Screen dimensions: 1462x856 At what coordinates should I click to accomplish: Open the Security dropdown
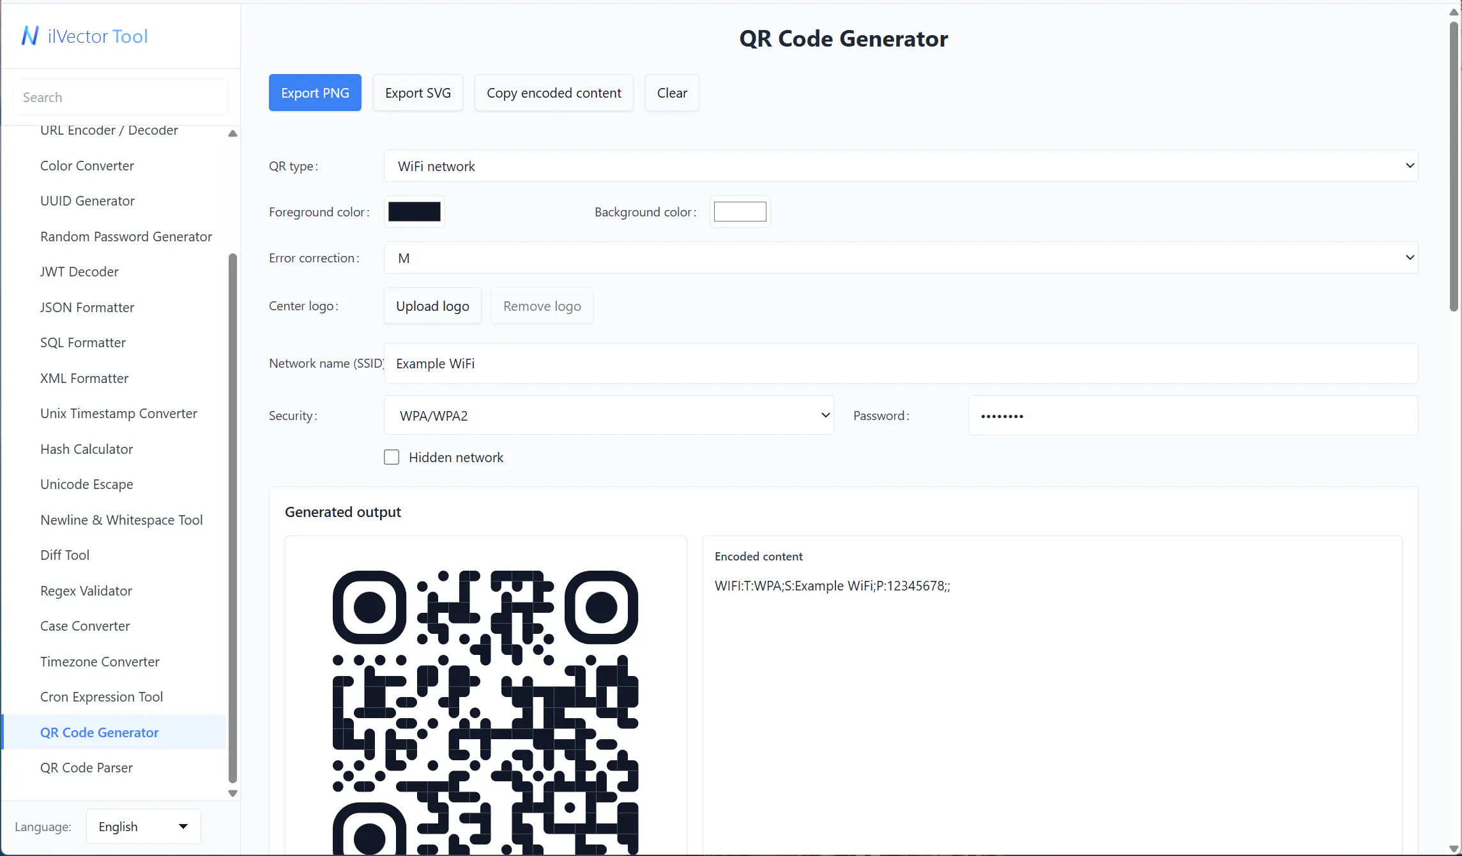[x=609, y=416]
